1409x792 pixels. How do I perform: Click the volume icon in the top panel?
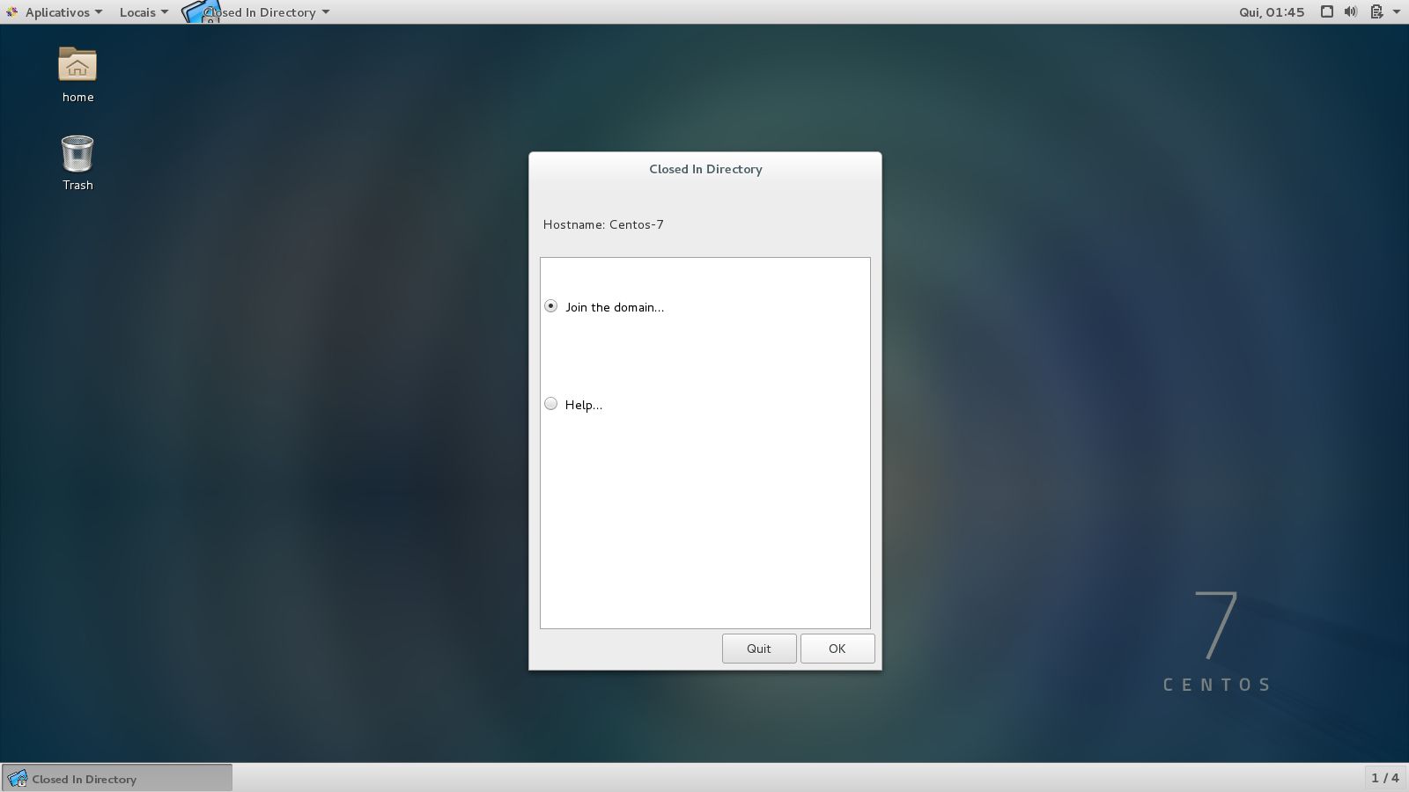[x=1350, y=11]
